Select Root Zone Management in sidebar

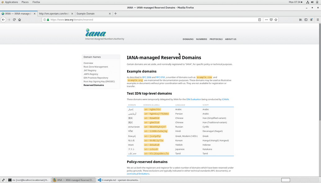96,67
